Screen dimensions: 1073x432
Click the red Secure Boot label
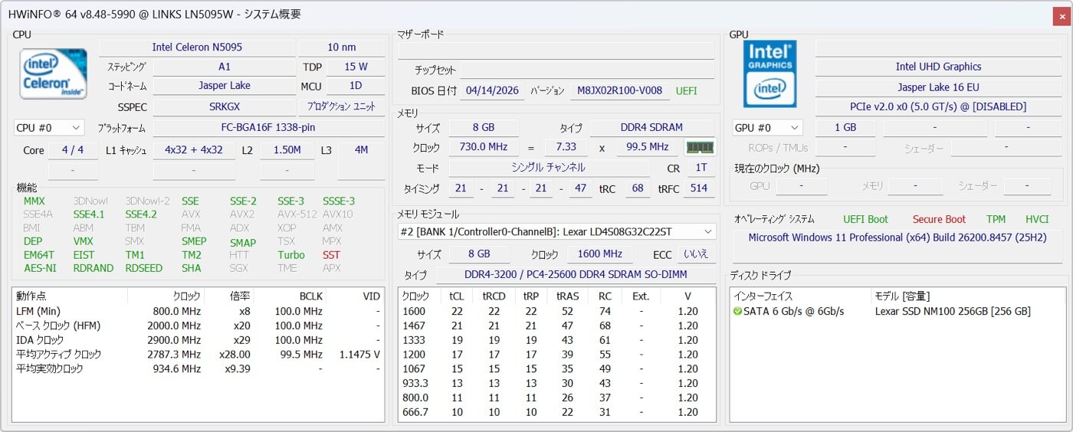pyautogui.click(x=939, y=219)
